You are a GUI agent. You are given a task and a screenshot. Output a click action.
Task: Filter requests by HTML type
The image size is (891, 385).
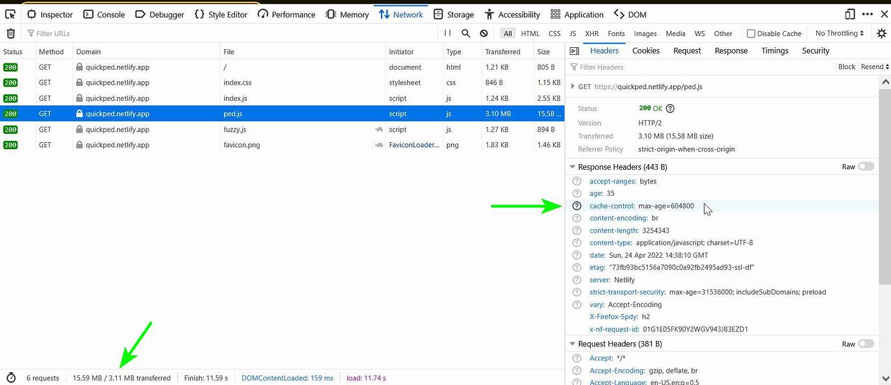click(530, 34)
